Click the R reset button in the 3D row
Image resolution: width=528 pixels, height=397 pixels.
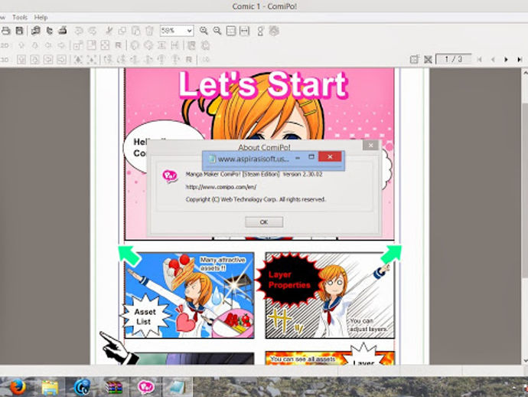(x=189, y=60)
